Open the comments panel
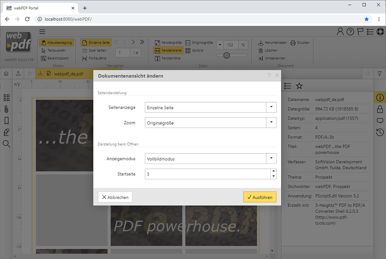 tap(380, 121)
